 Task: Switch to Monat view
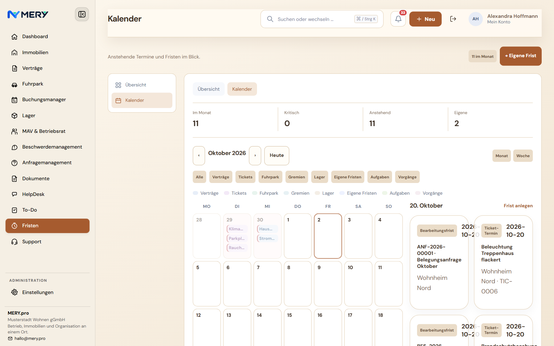502,156
